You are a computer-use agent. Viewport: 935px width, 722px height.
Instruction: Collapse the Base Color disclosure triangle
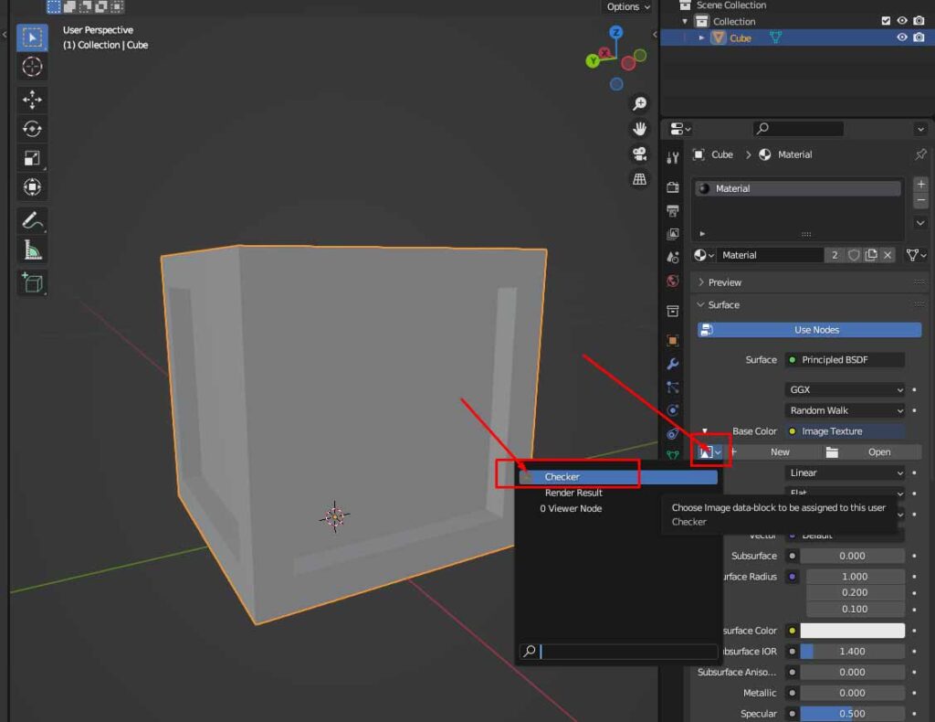point(704,430)
